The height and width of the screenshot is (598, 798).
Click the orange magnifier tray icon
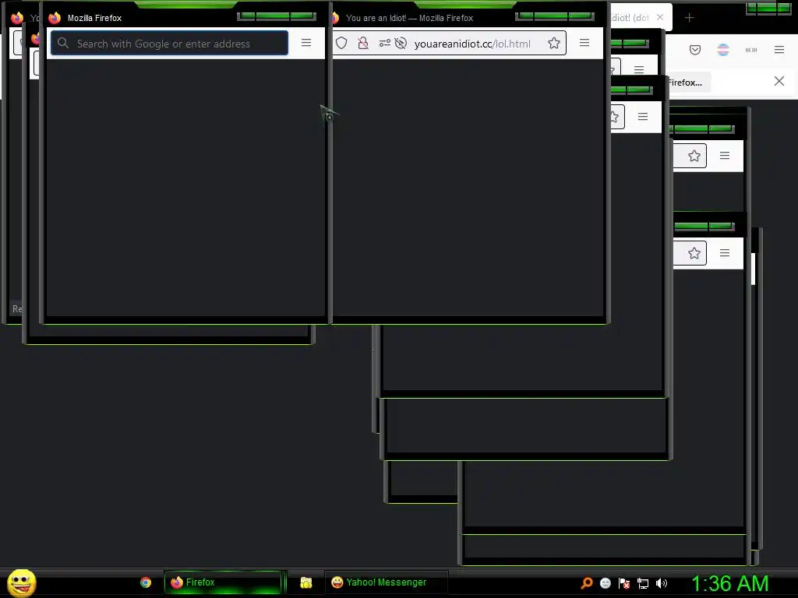click(x=586, y=583)
